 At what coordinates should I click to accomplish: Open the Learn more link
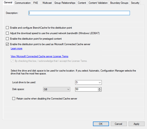16,48
